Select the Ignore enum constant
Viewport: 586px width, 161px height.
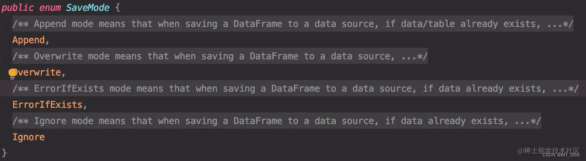click(29, 137)
